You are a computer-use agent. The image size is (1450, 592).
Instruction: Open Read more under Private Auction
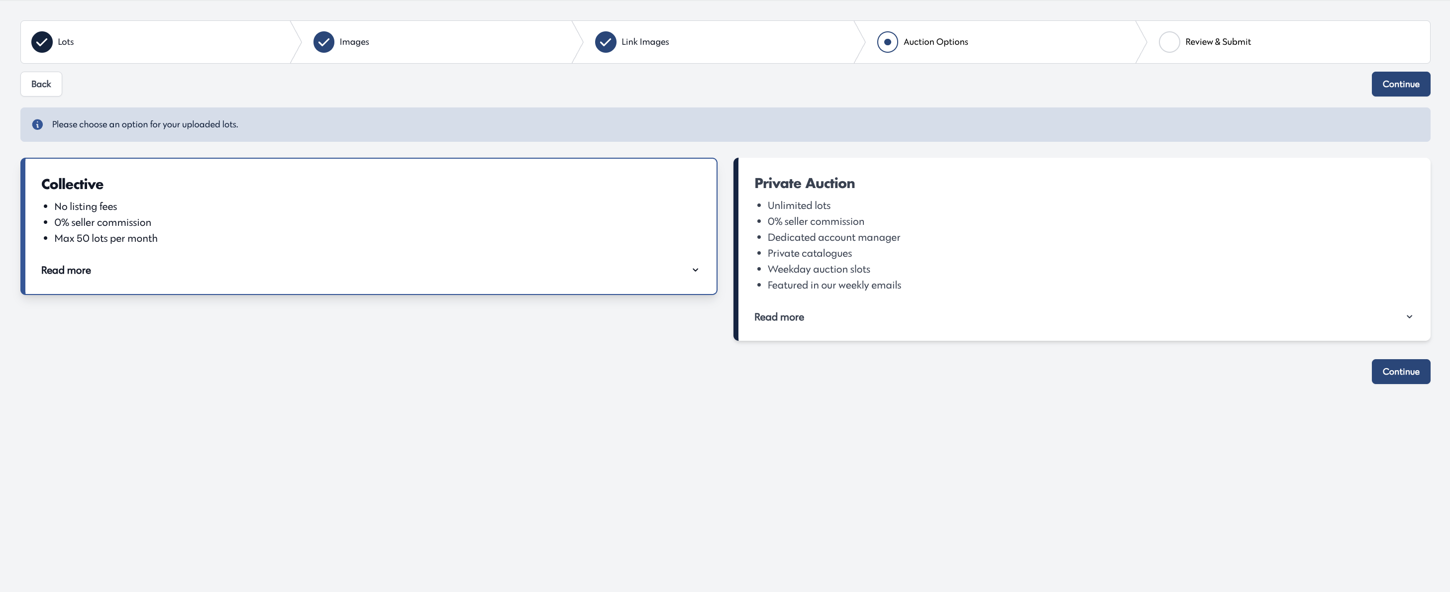click(x=779, y=317)
